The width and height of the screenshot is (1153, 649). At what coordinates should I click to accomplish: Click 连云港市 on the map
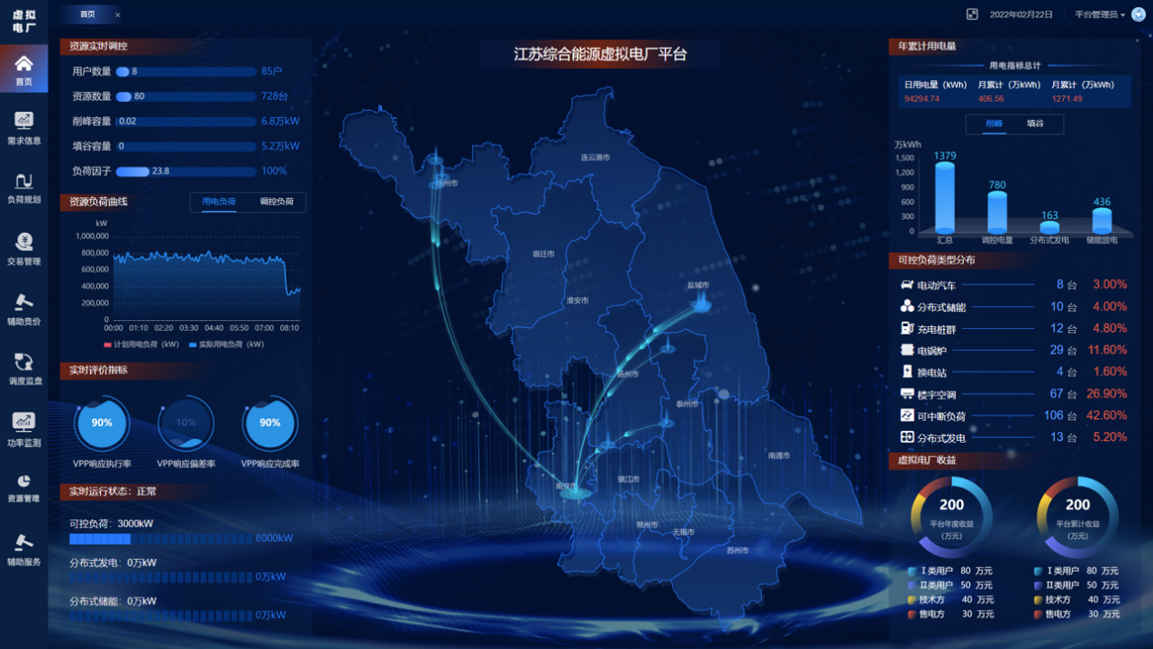596,157
